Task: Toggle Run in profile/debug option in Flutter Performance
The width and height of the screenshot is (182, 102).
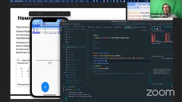Action: (x=157, y=84)
